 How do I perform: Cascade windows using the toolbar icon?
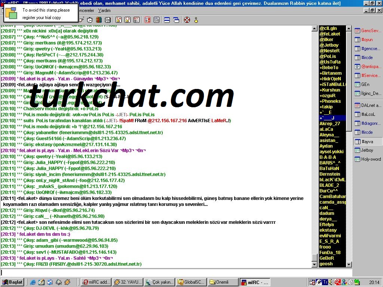click(x=176, y=20)
